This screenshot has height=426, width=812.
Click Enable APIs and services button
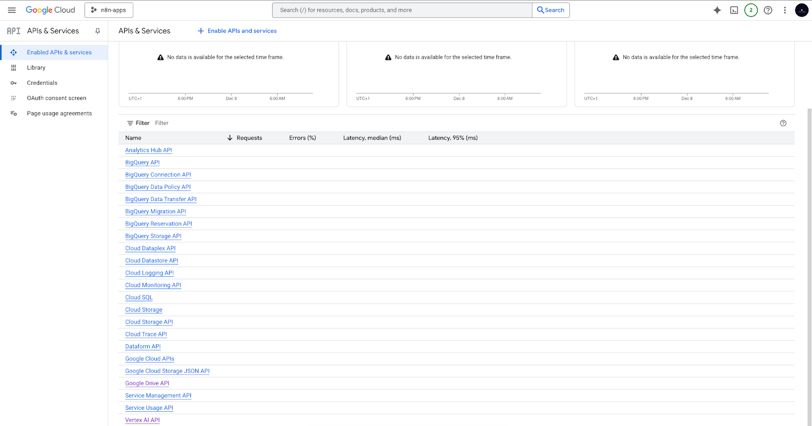(237, 31)
